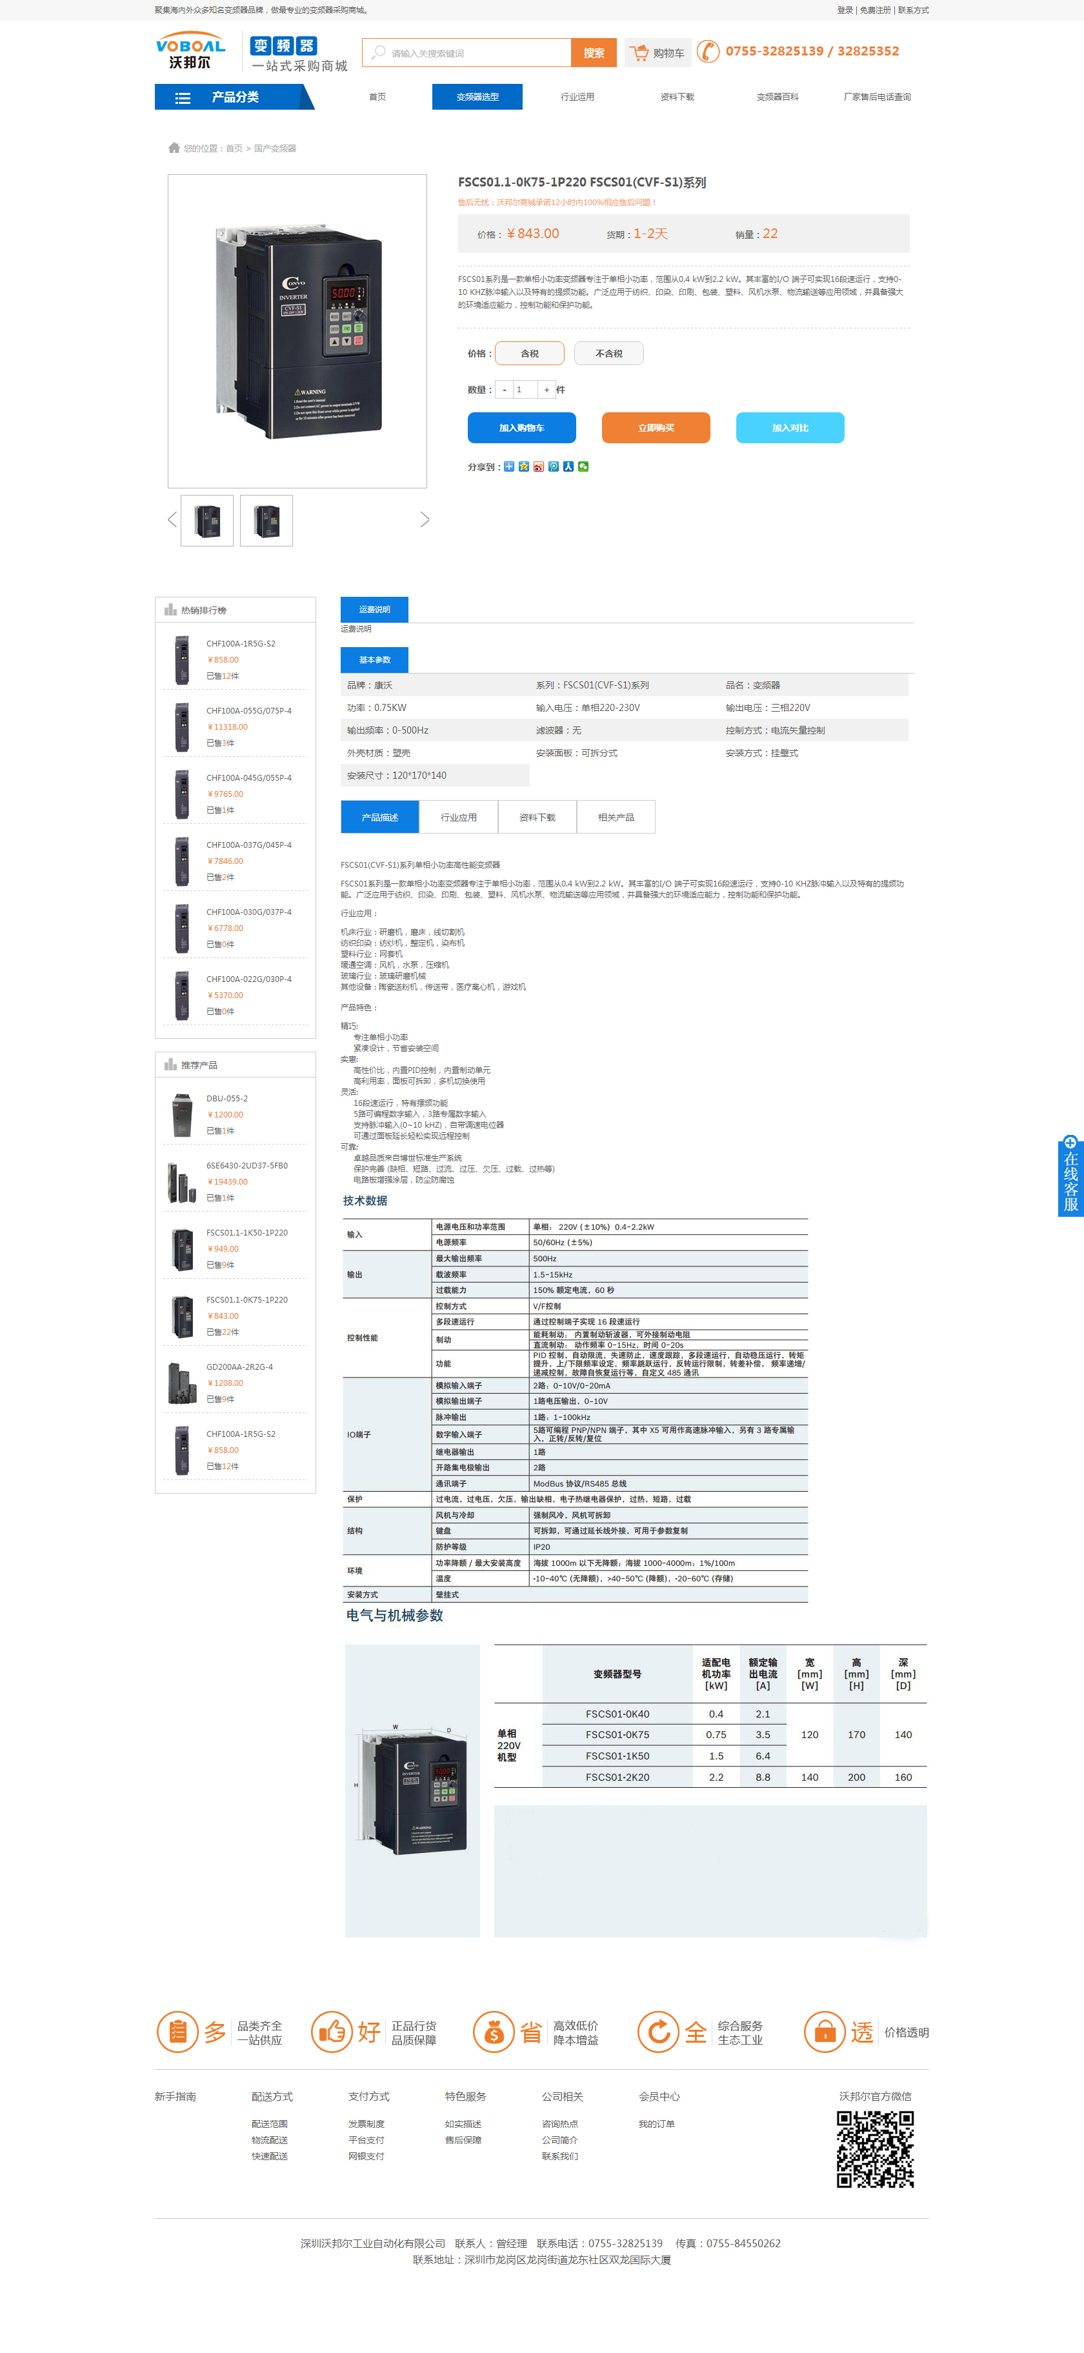Click the Renren share icon
The width and height of the screenshot is (1084, 2353).
(568, 466)
